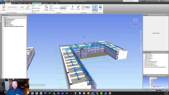Select the Pan navigation tool
Image resolution: width=169 pixels, height=95 pixels.
click(x=52, y=6)
